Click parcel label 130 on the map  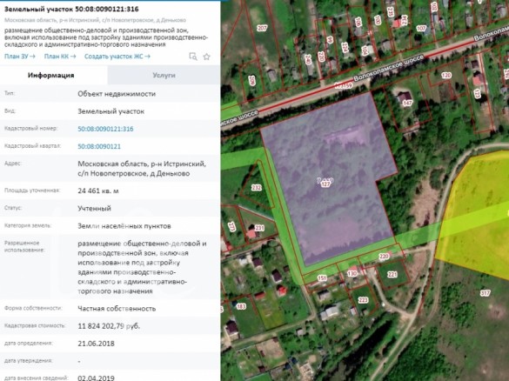click(352, 274)
